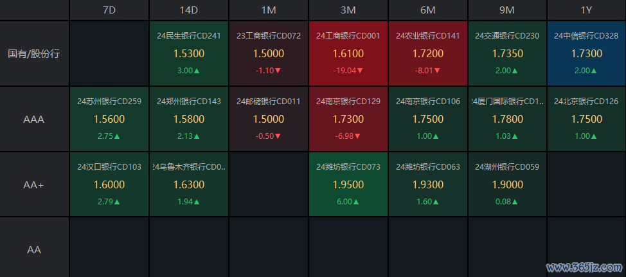Click down arrow beside -6.98 change
The height and width of the screenshot is (277, 626).
point(358,136)
